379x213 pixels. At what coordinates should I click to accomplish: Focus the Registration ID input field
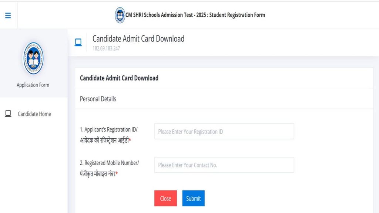tap(224, 131)
